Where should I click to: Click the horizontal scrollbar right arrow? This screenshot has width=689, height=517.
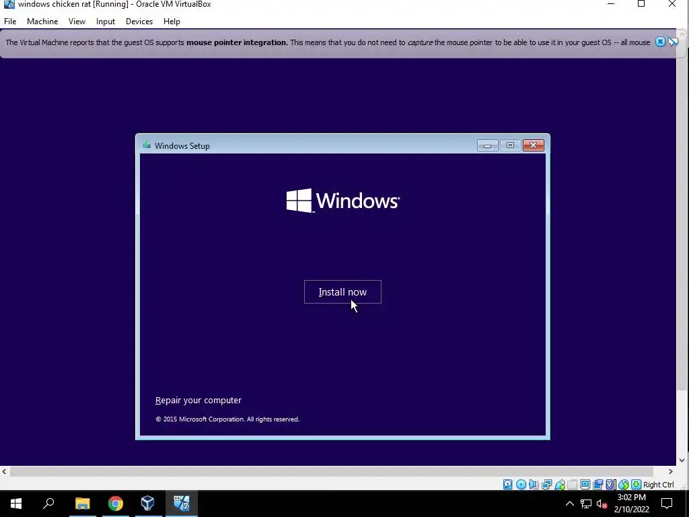point(671,471)
